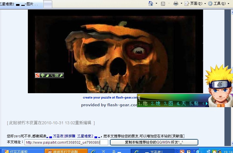Open the Home button dropdown arrow

(156, 3)
